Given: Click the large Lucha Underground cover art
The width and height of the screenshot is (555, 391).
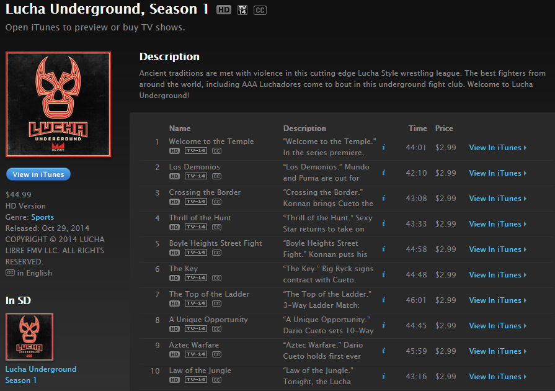Looking at the screenshot, I should coord(58,104).
